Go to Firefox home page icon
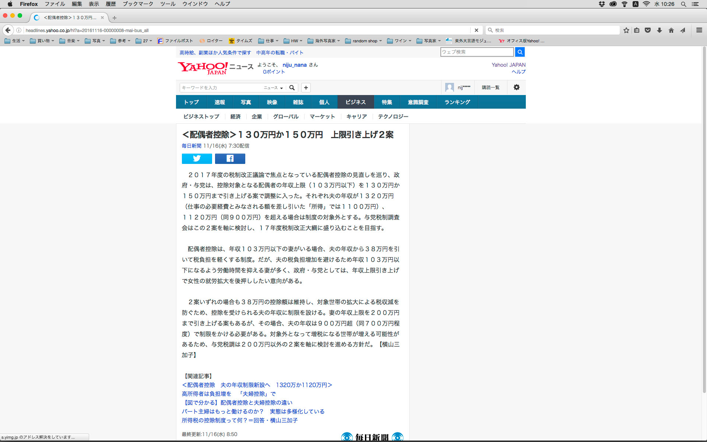This screenshot has height=442, width=707. click(x=671, y=30)
